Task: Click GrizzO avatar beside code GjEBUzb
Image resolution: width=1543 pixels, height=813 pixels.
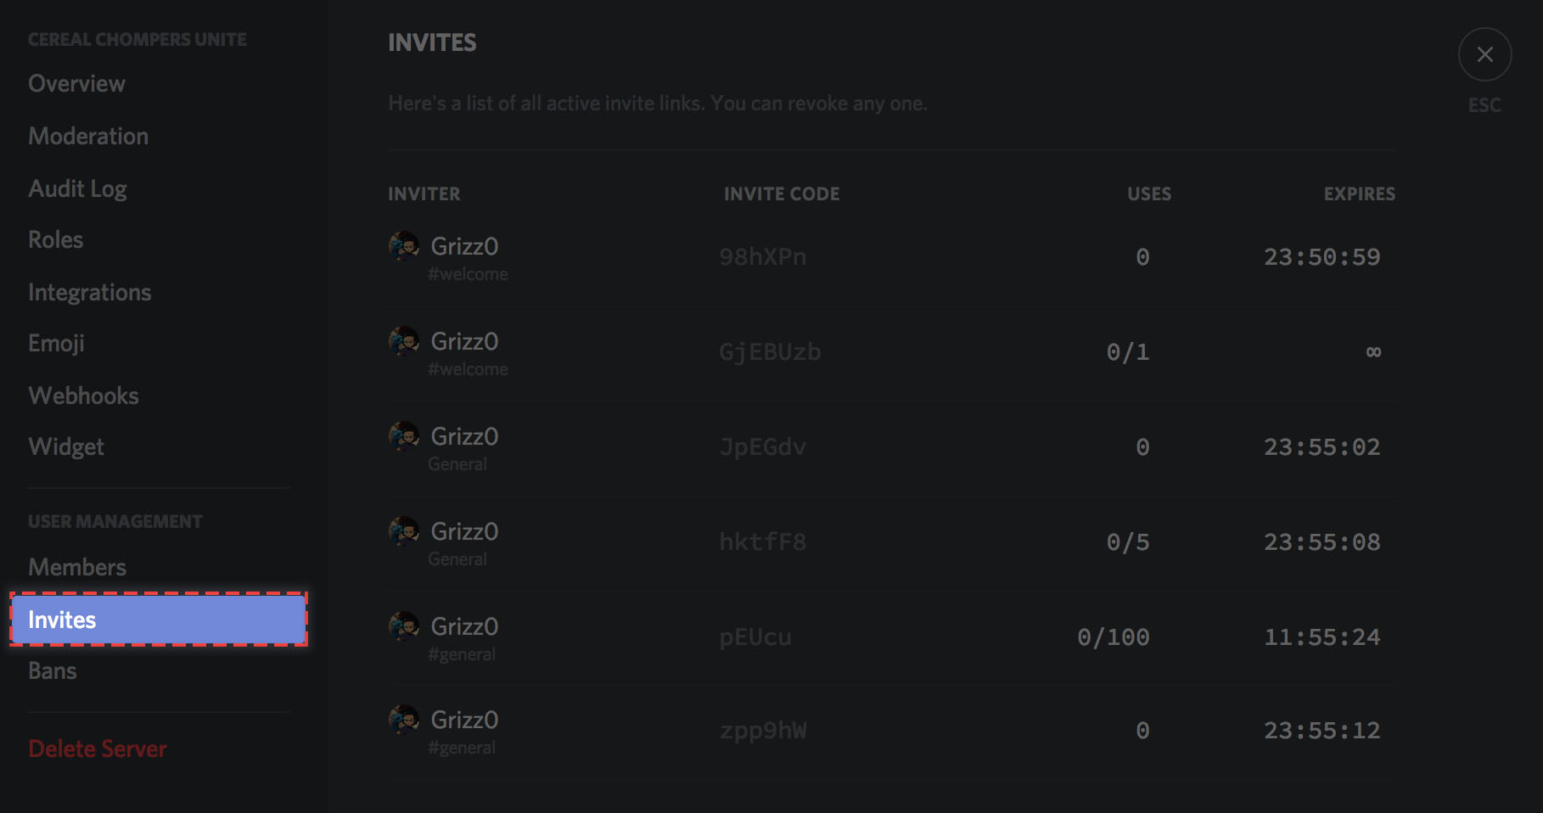Action: 404,341
